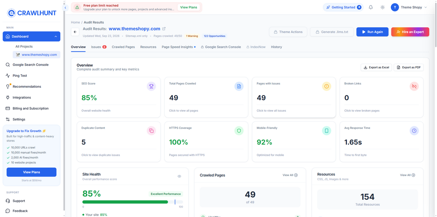Click the Duplicate Content value 5
437x217 pixels.
click(84, 142)
